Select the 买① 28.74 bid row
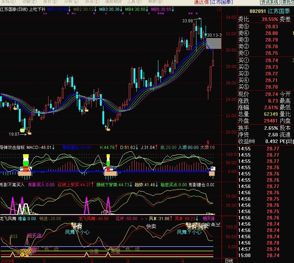294x263 pixels. pos(265,60)
